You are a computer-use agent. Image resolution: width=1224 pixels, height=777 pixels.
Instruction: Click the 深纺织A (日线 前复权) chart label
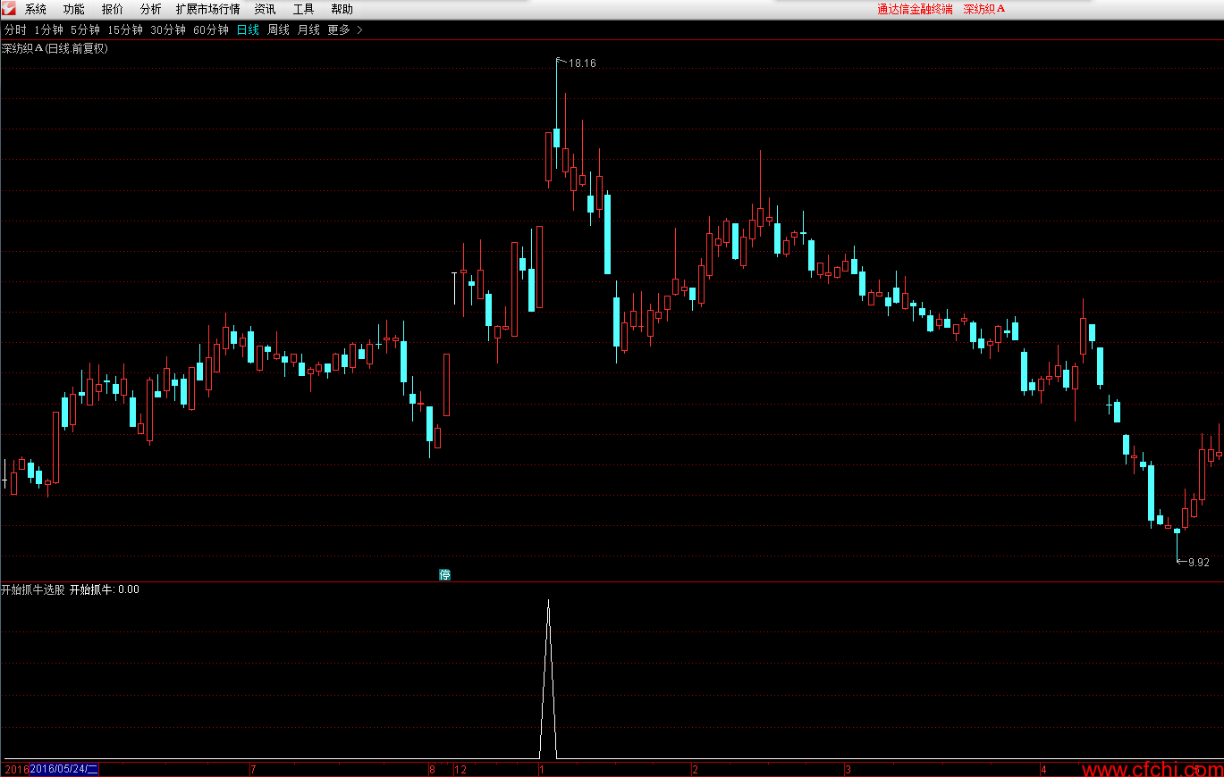coord(55,49)
